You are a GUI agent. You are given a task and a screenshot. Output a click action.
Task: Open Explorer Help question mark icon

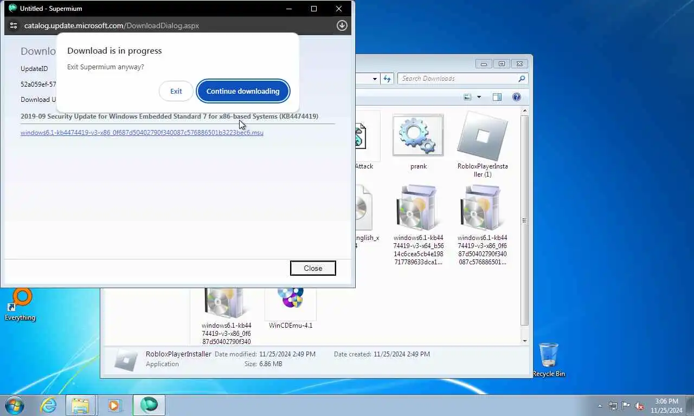tap(517, 97)
